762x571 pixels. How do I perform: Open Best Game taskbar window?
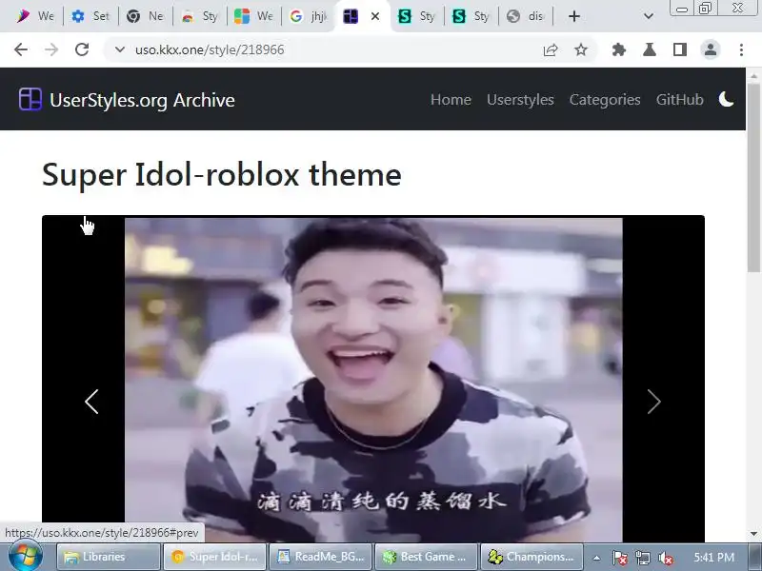427,557
